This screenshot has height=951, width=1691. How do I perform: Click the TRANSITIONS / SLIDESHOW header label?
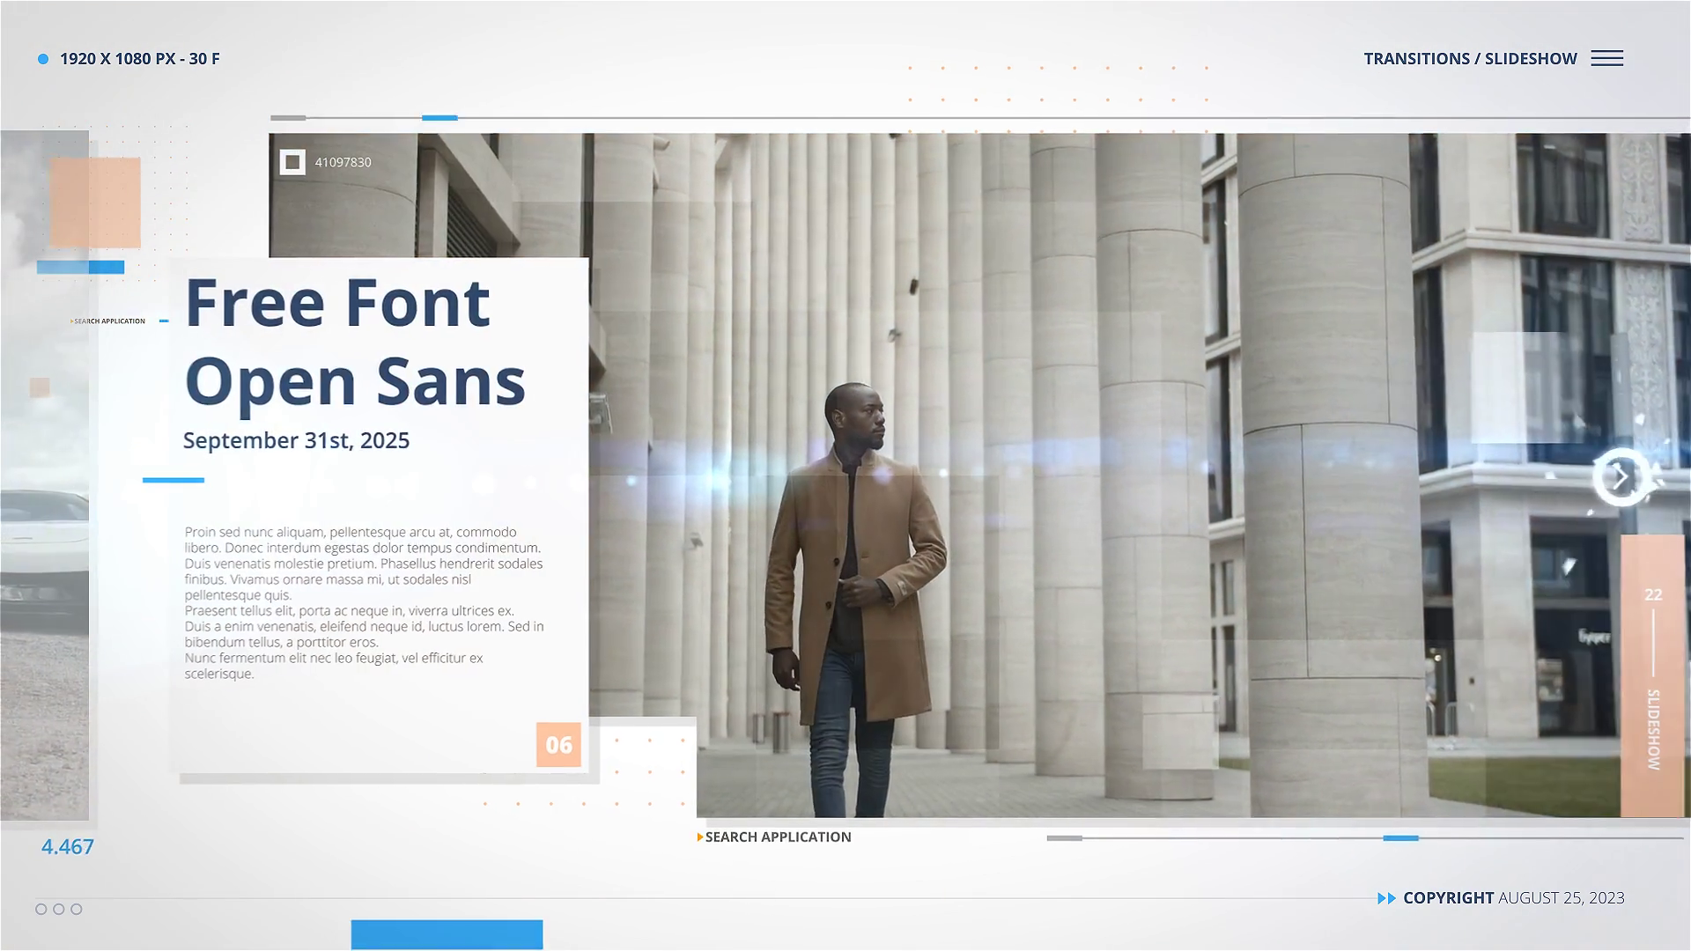coord(1470,59)
